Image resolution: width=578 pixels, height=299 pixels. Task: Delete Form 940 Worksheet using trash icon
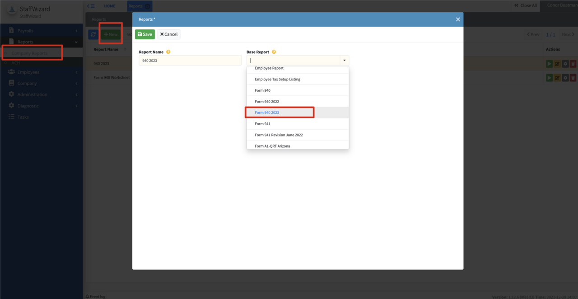[573, 78]
